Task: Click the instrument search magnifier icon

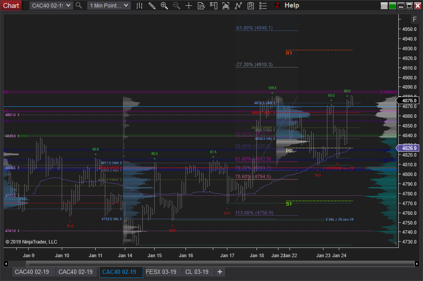Action: [79, 5]
